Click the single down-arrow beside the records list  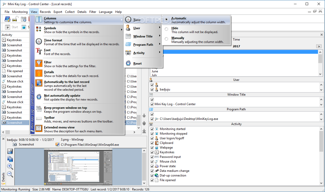pyautogui.click(x=144, y=116)
